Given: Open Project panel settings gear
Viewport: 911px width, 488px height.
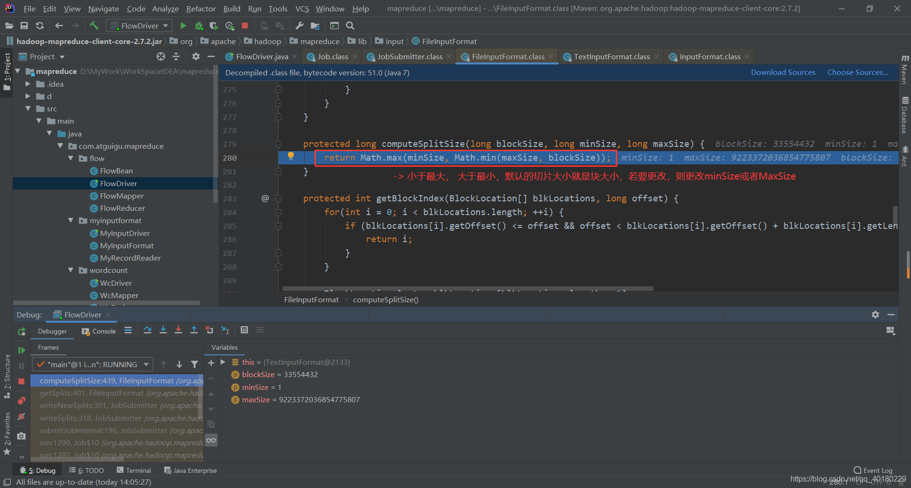Looking at the screenshot, I should click(195, 56).
